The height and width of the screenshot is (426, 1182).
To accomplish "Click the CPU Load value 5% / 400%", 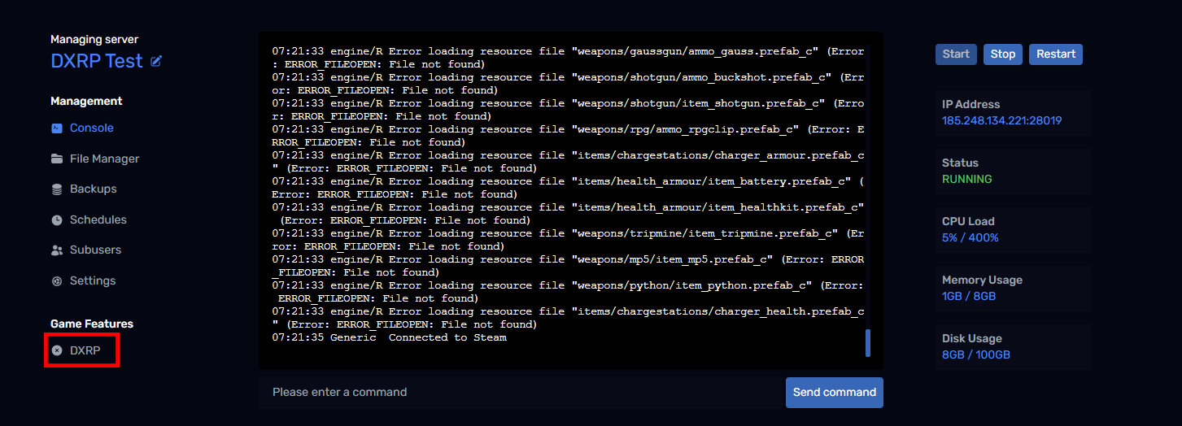I will click(970, 238).
